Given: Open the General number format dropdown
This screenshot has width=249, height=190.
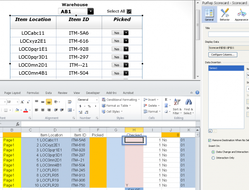Looking at the screenshot, I should [x=97, y=100].
